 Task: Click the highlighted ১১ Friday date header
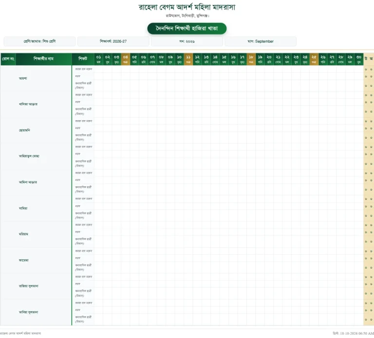tap(188, 59)
